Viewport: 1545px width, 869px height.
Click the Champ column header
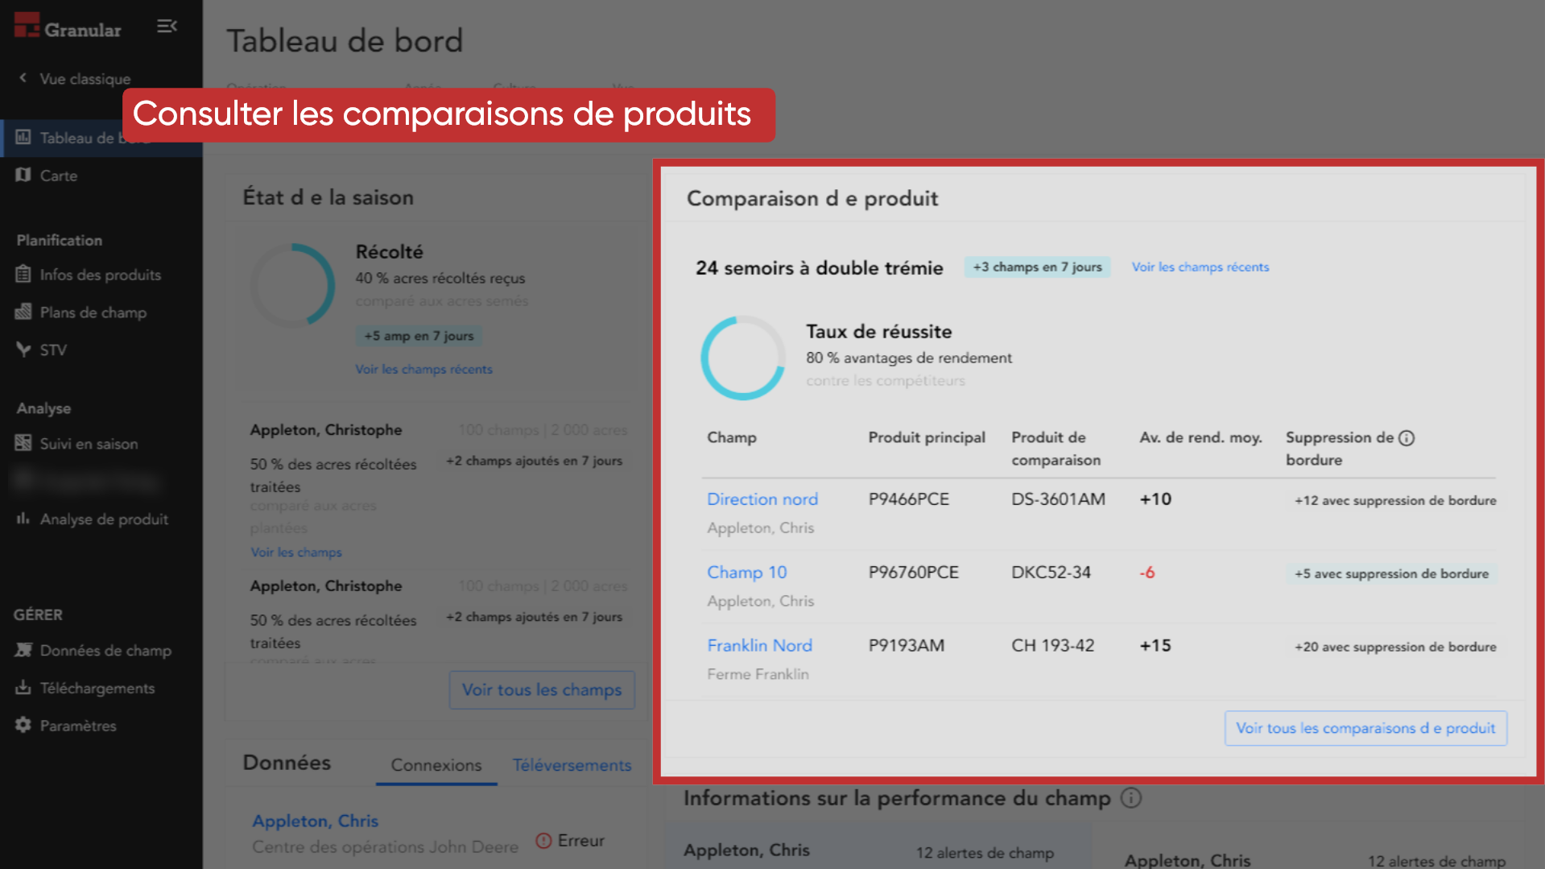[731, 437]
